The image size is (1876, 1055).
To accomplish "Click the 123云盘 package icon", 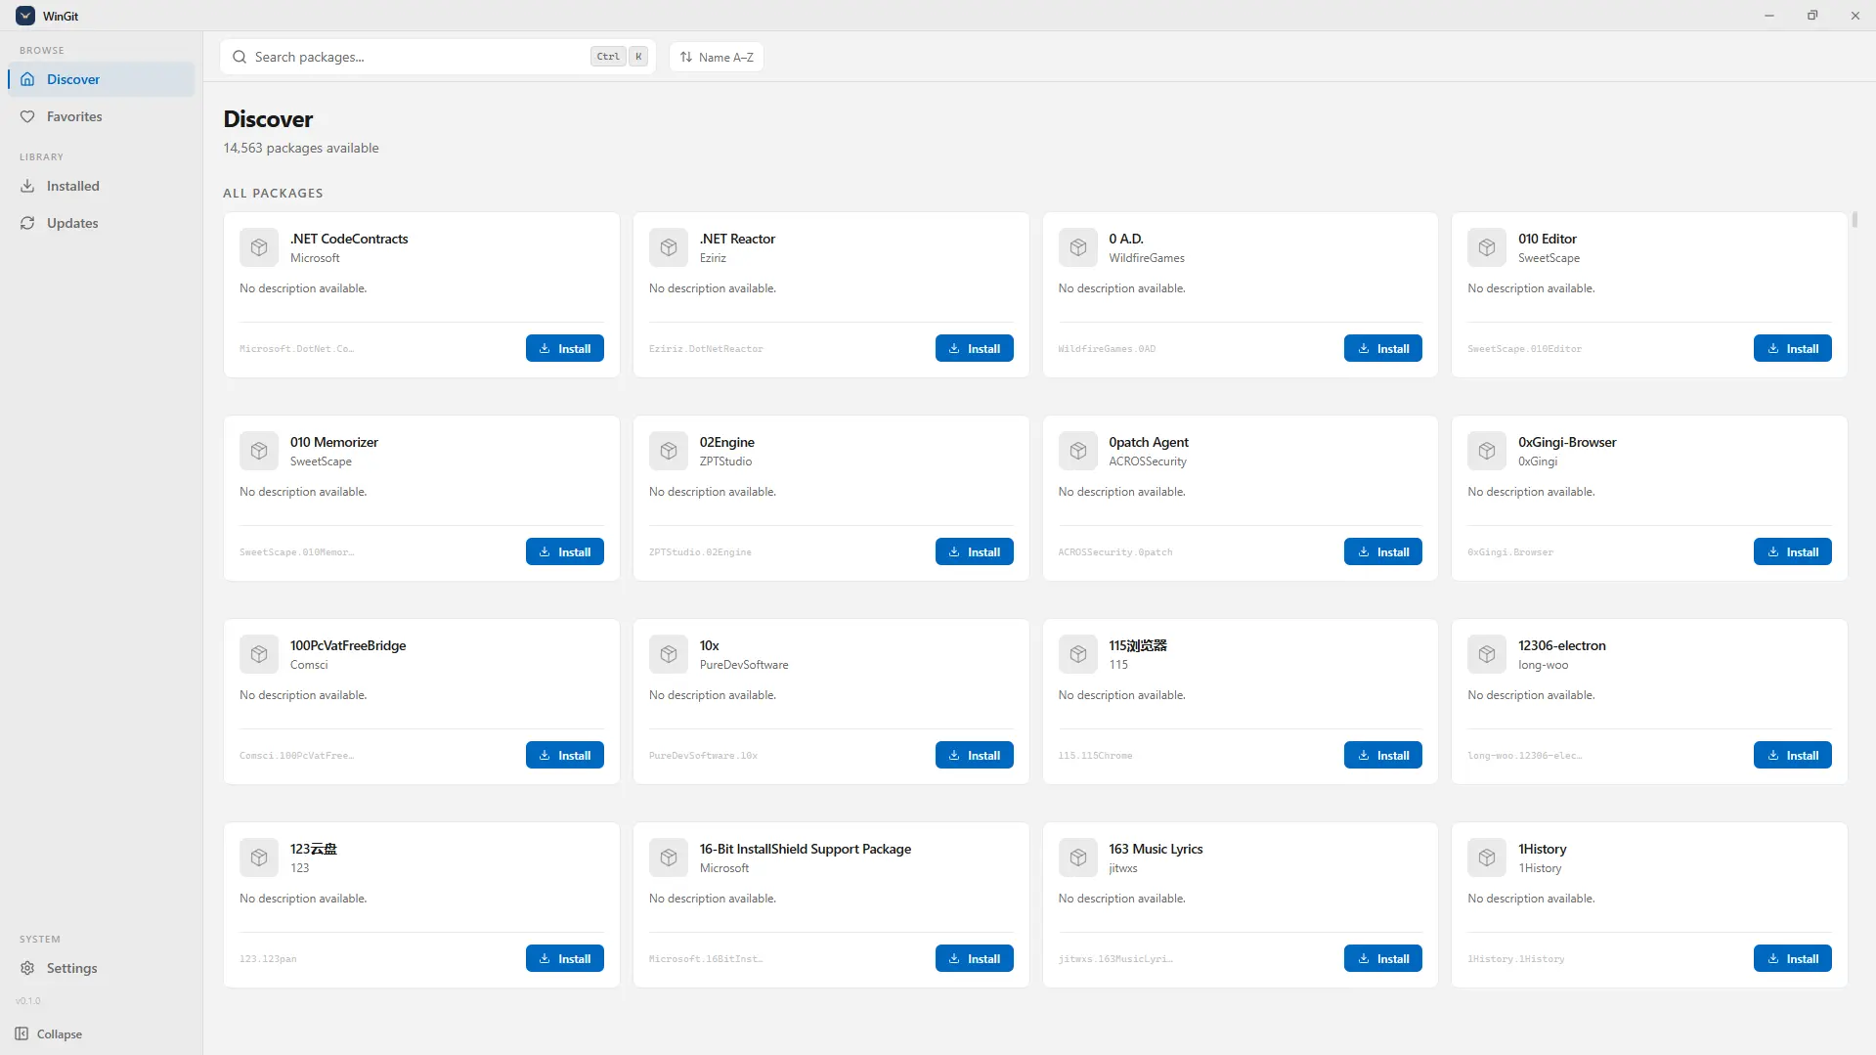I will [x=259, y=857].
